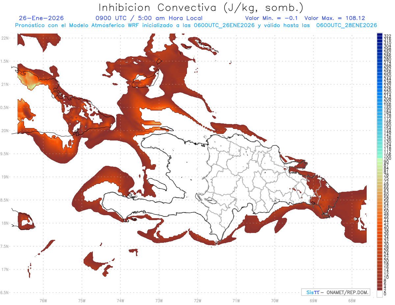Screen dimensions: 395x305
Task: Click the "50" color scale label
Action: tap(386, 211)
